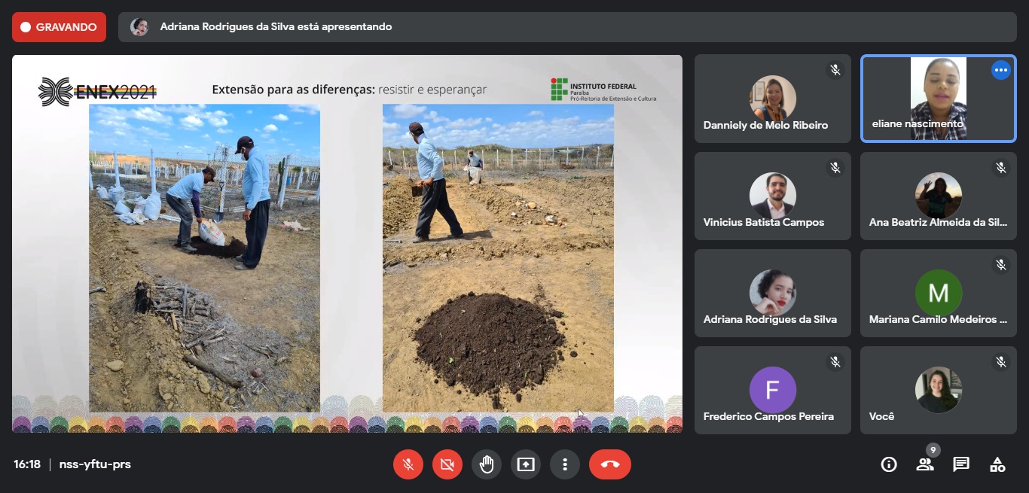The height and width of the screenshot is (493, 1029).
Task: Hang up with the red leave call button
Action: (x=610, y=464)
